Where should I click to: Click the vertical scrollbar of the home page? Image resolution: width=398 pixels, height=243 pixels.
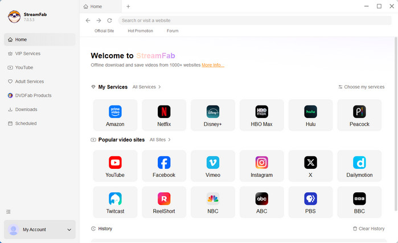(396, 124)
